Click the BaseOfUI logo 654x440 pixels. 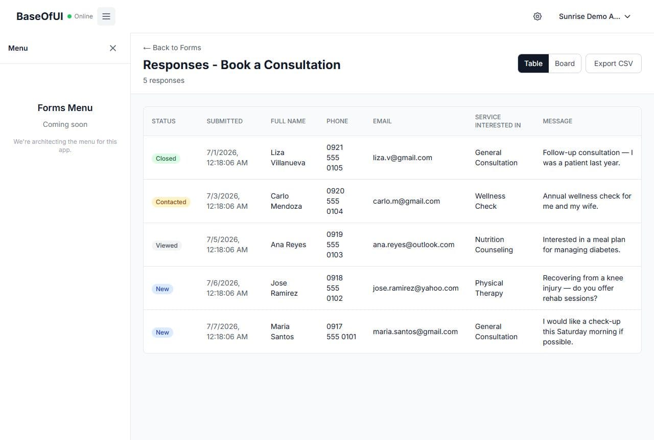[x=40, y=16]
